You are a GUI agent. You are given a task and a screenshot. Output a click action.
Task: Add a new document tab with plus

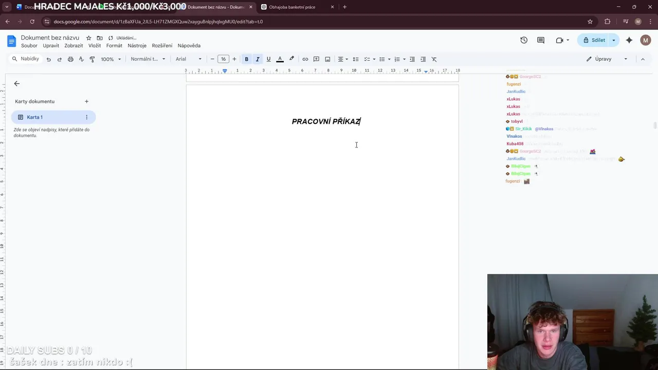pos(86,101)
